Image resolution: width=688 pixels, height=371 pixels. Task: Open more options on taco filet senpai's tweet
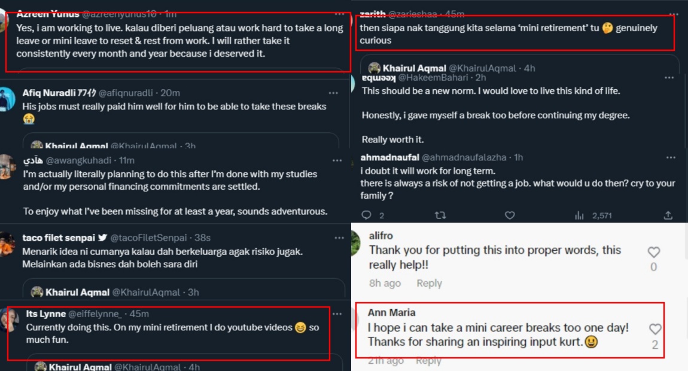333,238
